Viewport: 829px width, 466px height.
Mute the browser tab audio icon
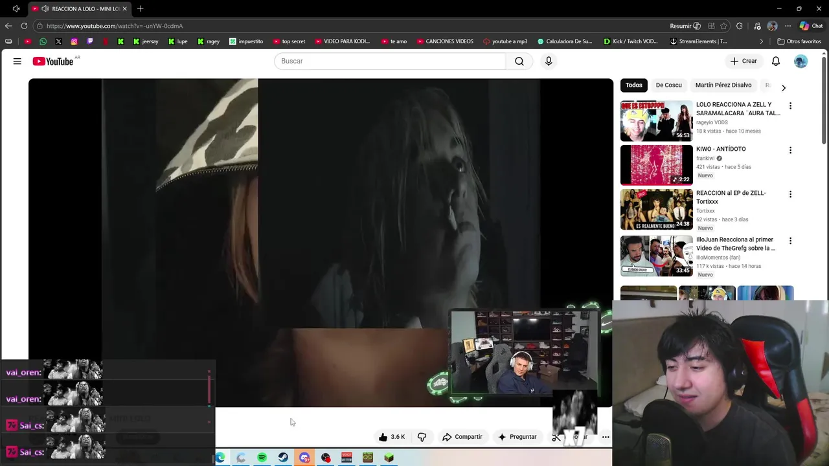click(x=45, y=8)
